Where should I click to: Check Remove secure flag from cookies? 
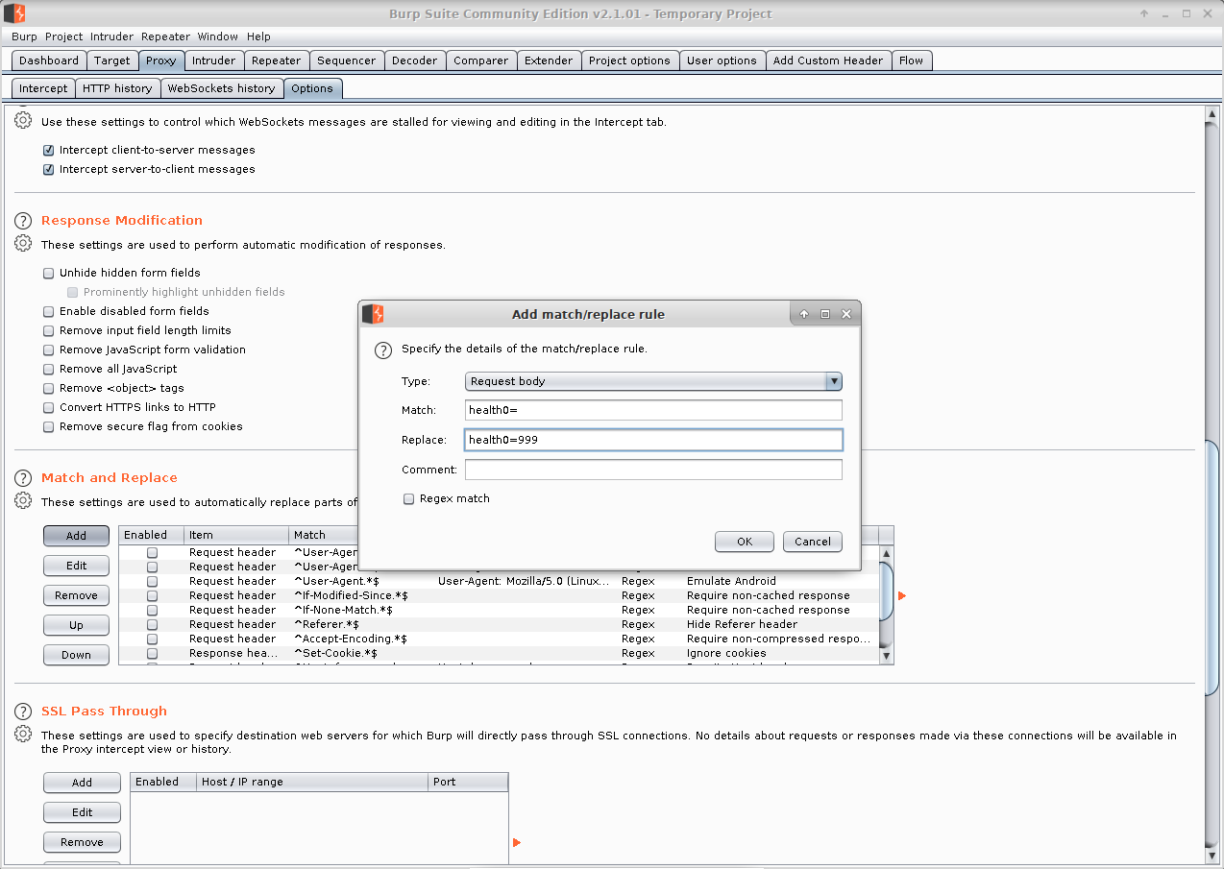point(48,427)
